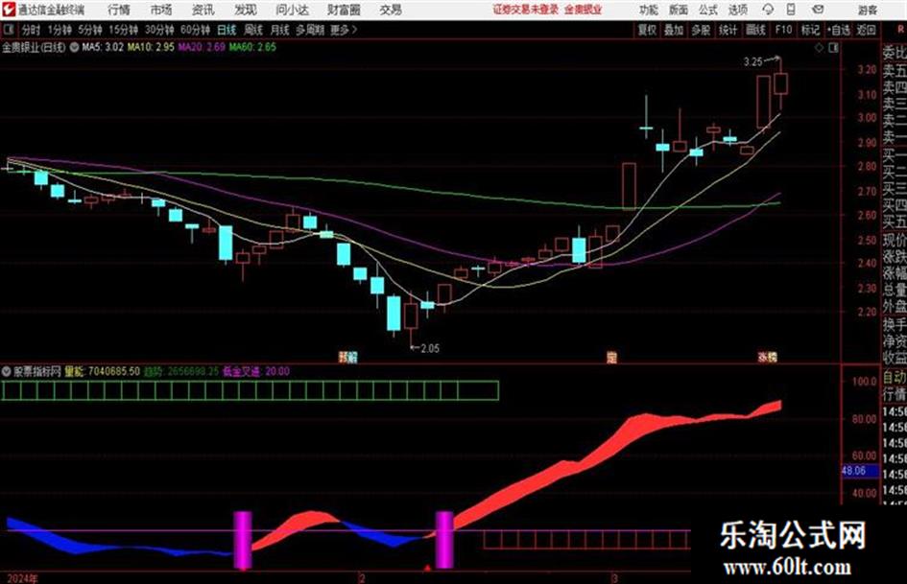Open the mail envelope icon
This screenshot has width=907, height=584.
[818, 10]
